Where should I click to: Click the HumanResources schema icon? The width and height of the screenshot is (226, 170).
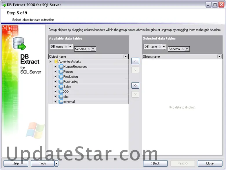61,66
